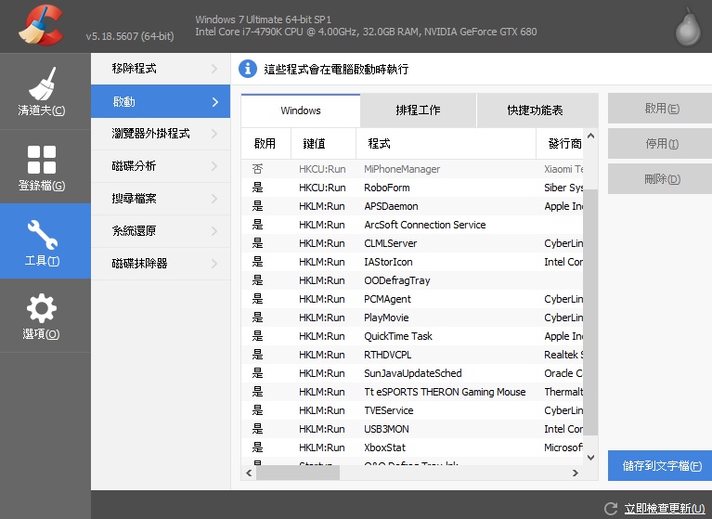Select the IAStorIcon entry
This screenshot has width=712, height=519.
tap(412, 262)
